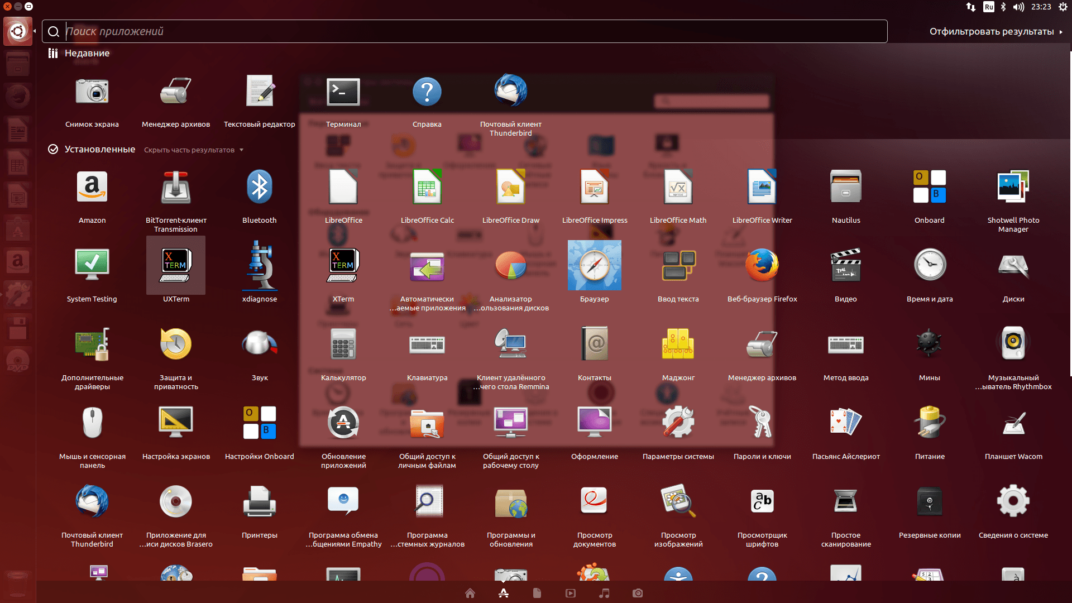
Task: Launch Текстовый редактор from recent apps
Action: coord(260,92)
